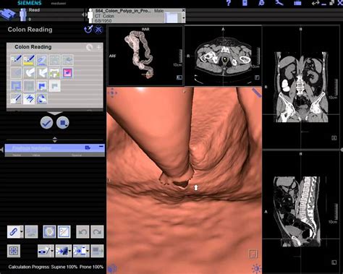Image resolution: width=343 pixels, height=274 pixels.
Task: Click the left fly-through arrow tool
Action: click(x=29, y=73)
